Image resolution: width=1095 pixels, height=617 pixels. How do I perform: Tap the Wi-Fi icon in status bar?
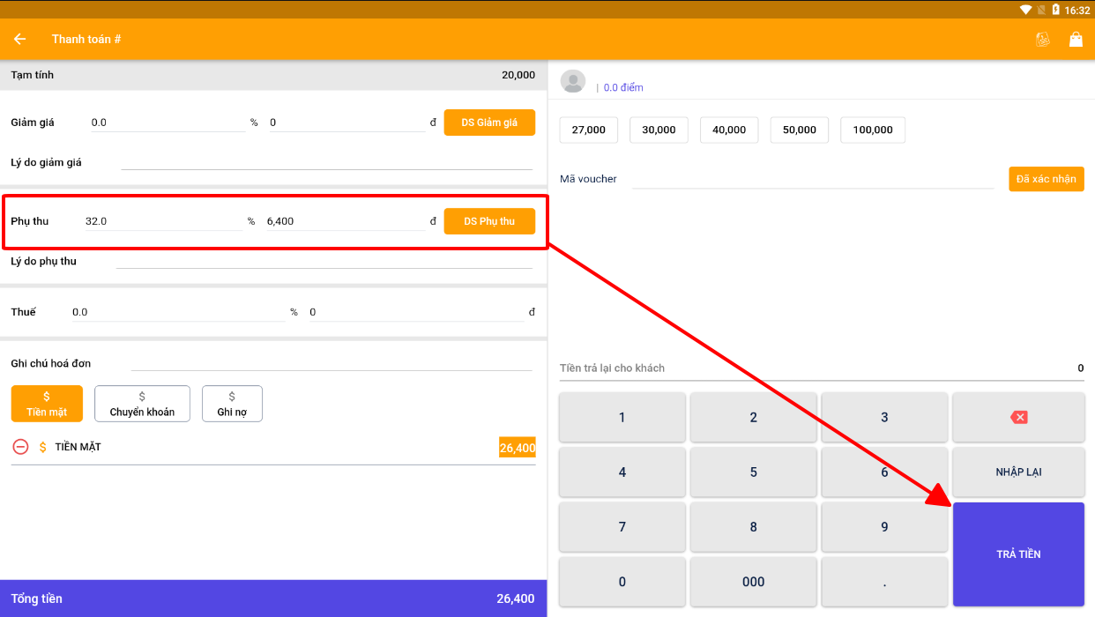tap(1025, 10)
